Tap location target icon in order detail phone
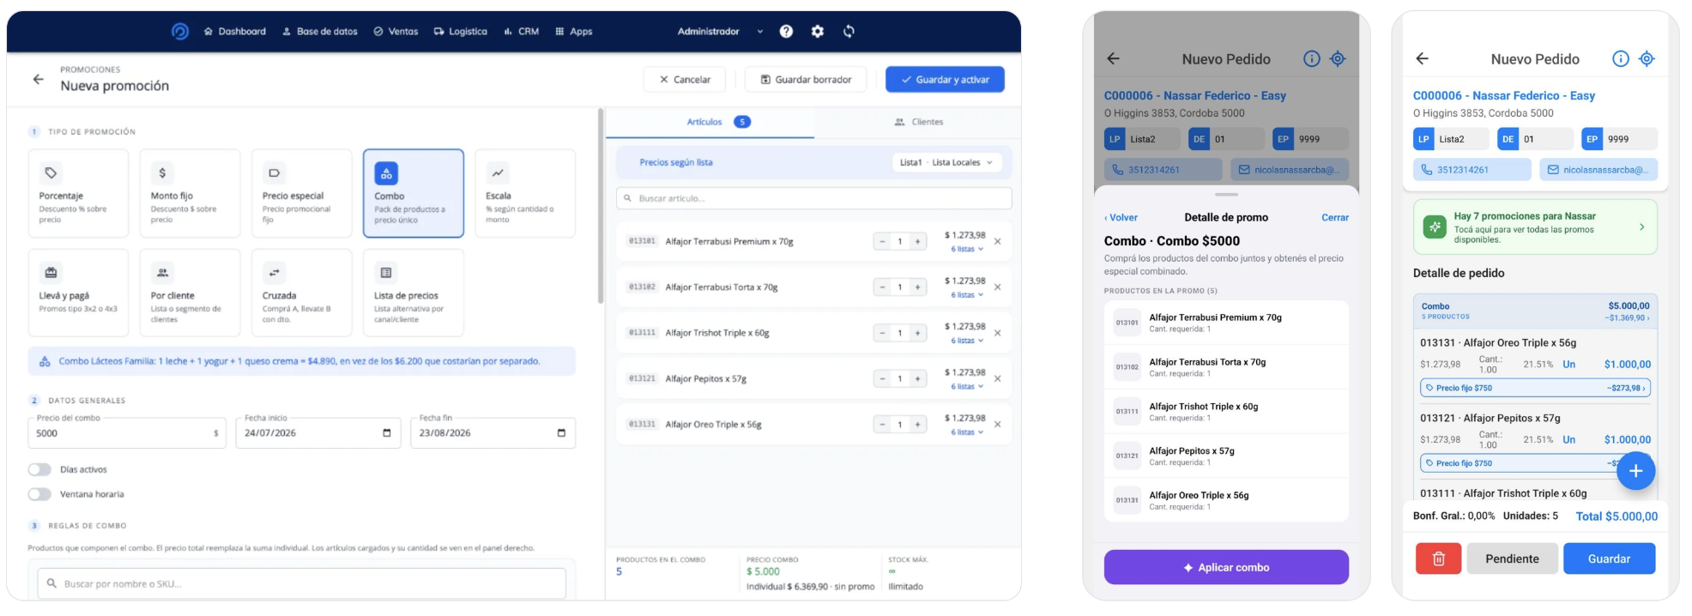The width and height of the screenshot is (1692, 616). point(1646,58)
